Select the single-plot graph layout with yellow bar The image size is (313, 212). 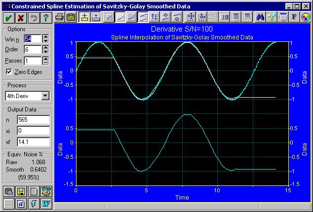click(84, 17)
